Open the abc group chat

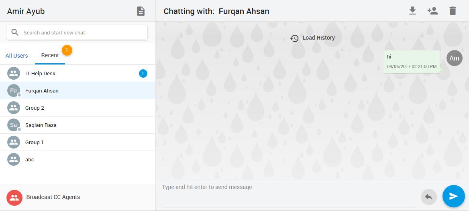[x=30, y=160]
